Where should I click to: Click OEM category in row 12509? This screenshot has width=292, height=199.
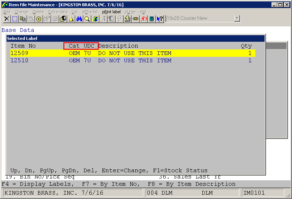pyautogui.click(x=74, y=53)
